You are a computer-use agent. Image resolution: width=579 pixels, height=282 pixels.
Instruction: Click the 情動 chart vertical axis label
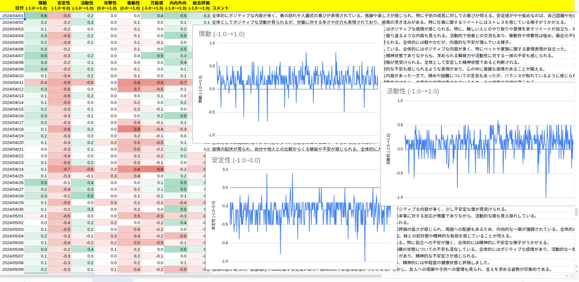tap(200, 89)
